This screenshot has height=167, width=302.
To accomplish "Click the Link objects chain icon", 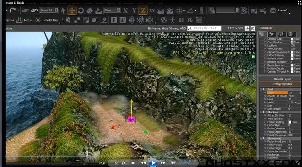I will [25, 11].
